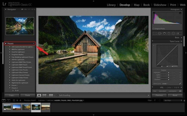Image resolution: width=187 pixels, height=116 pixels.
Task: Open Grid view from filmstrip bar
Action: click(x=14, y=100)
